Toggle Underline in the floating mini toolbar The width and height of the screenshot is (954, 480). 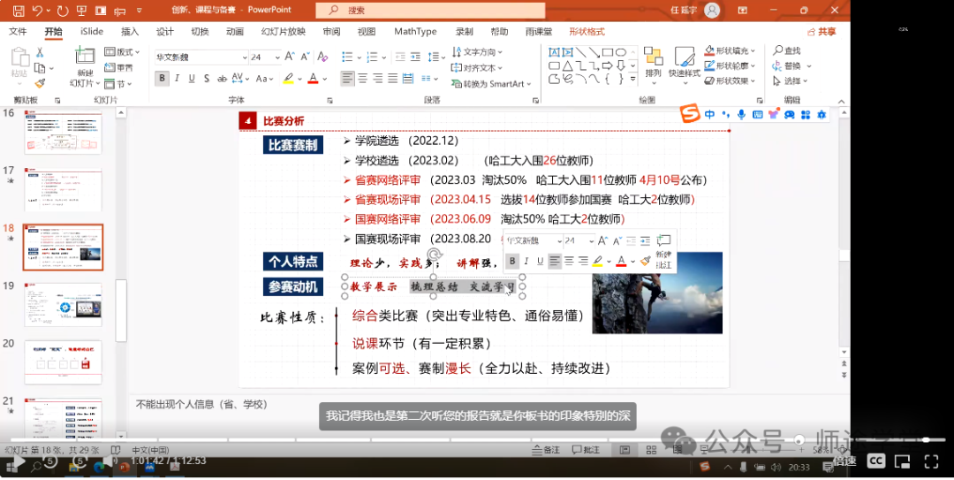(x=540, y=262)
